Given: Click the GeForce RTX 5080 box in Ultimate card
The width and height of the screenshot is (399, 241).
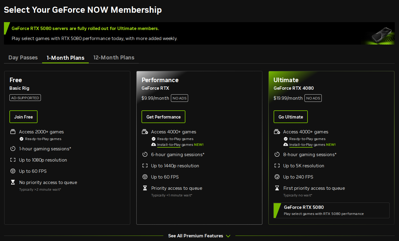Looking at the screenshot, I should coord(331,210).
